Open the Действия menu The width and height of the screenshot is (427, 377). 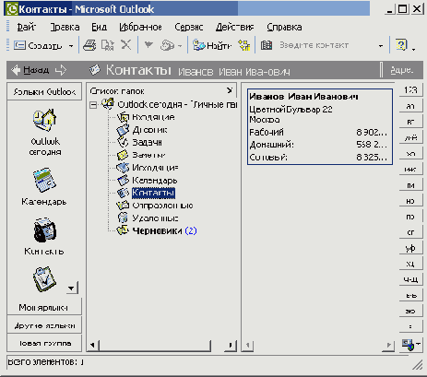(234, 28)
